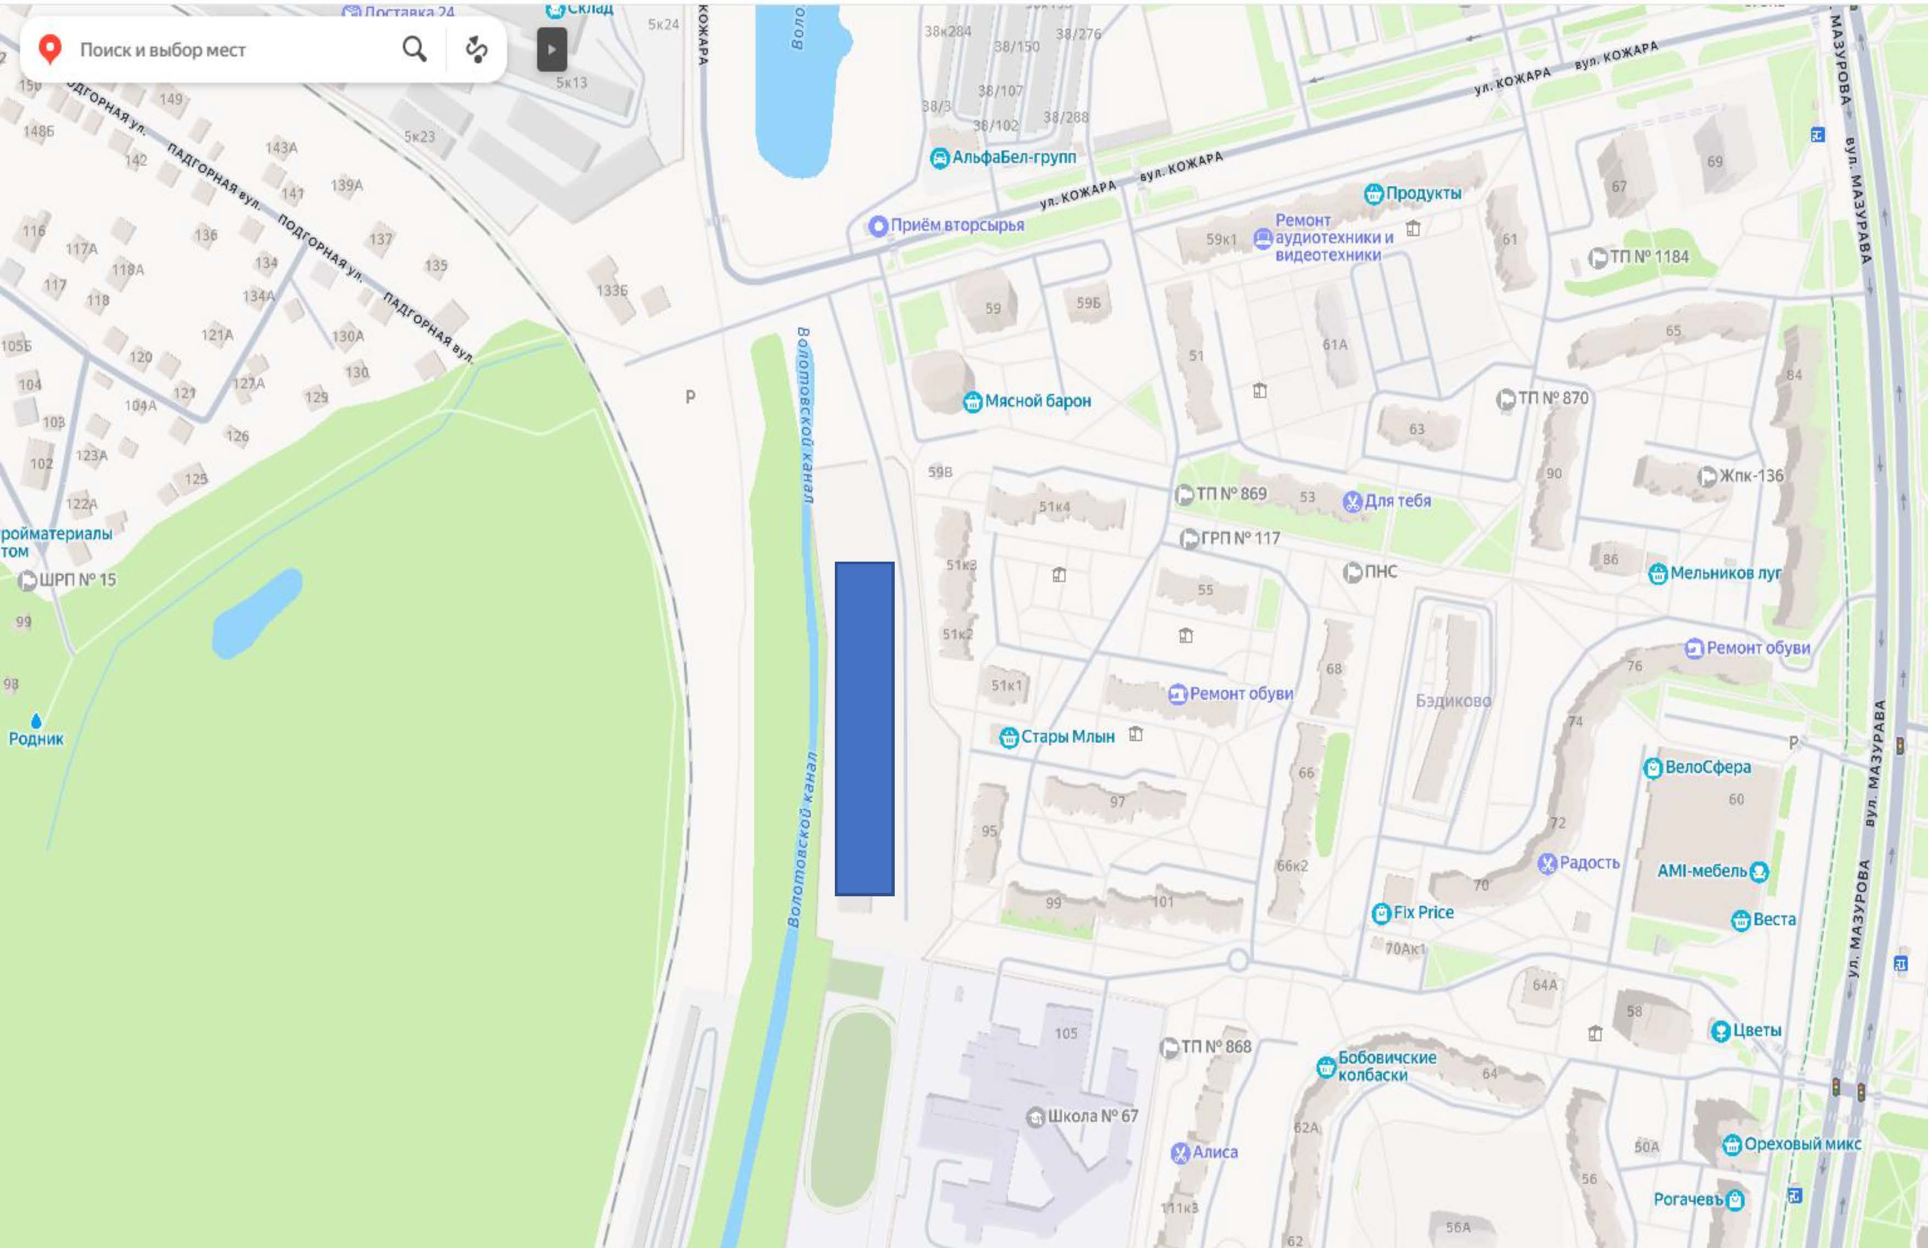Image resolution: width=1928 pixels, height=1248 pixels.
Task: Open the Бобовичские колбаски marker
Action: click(1325, 1067)
